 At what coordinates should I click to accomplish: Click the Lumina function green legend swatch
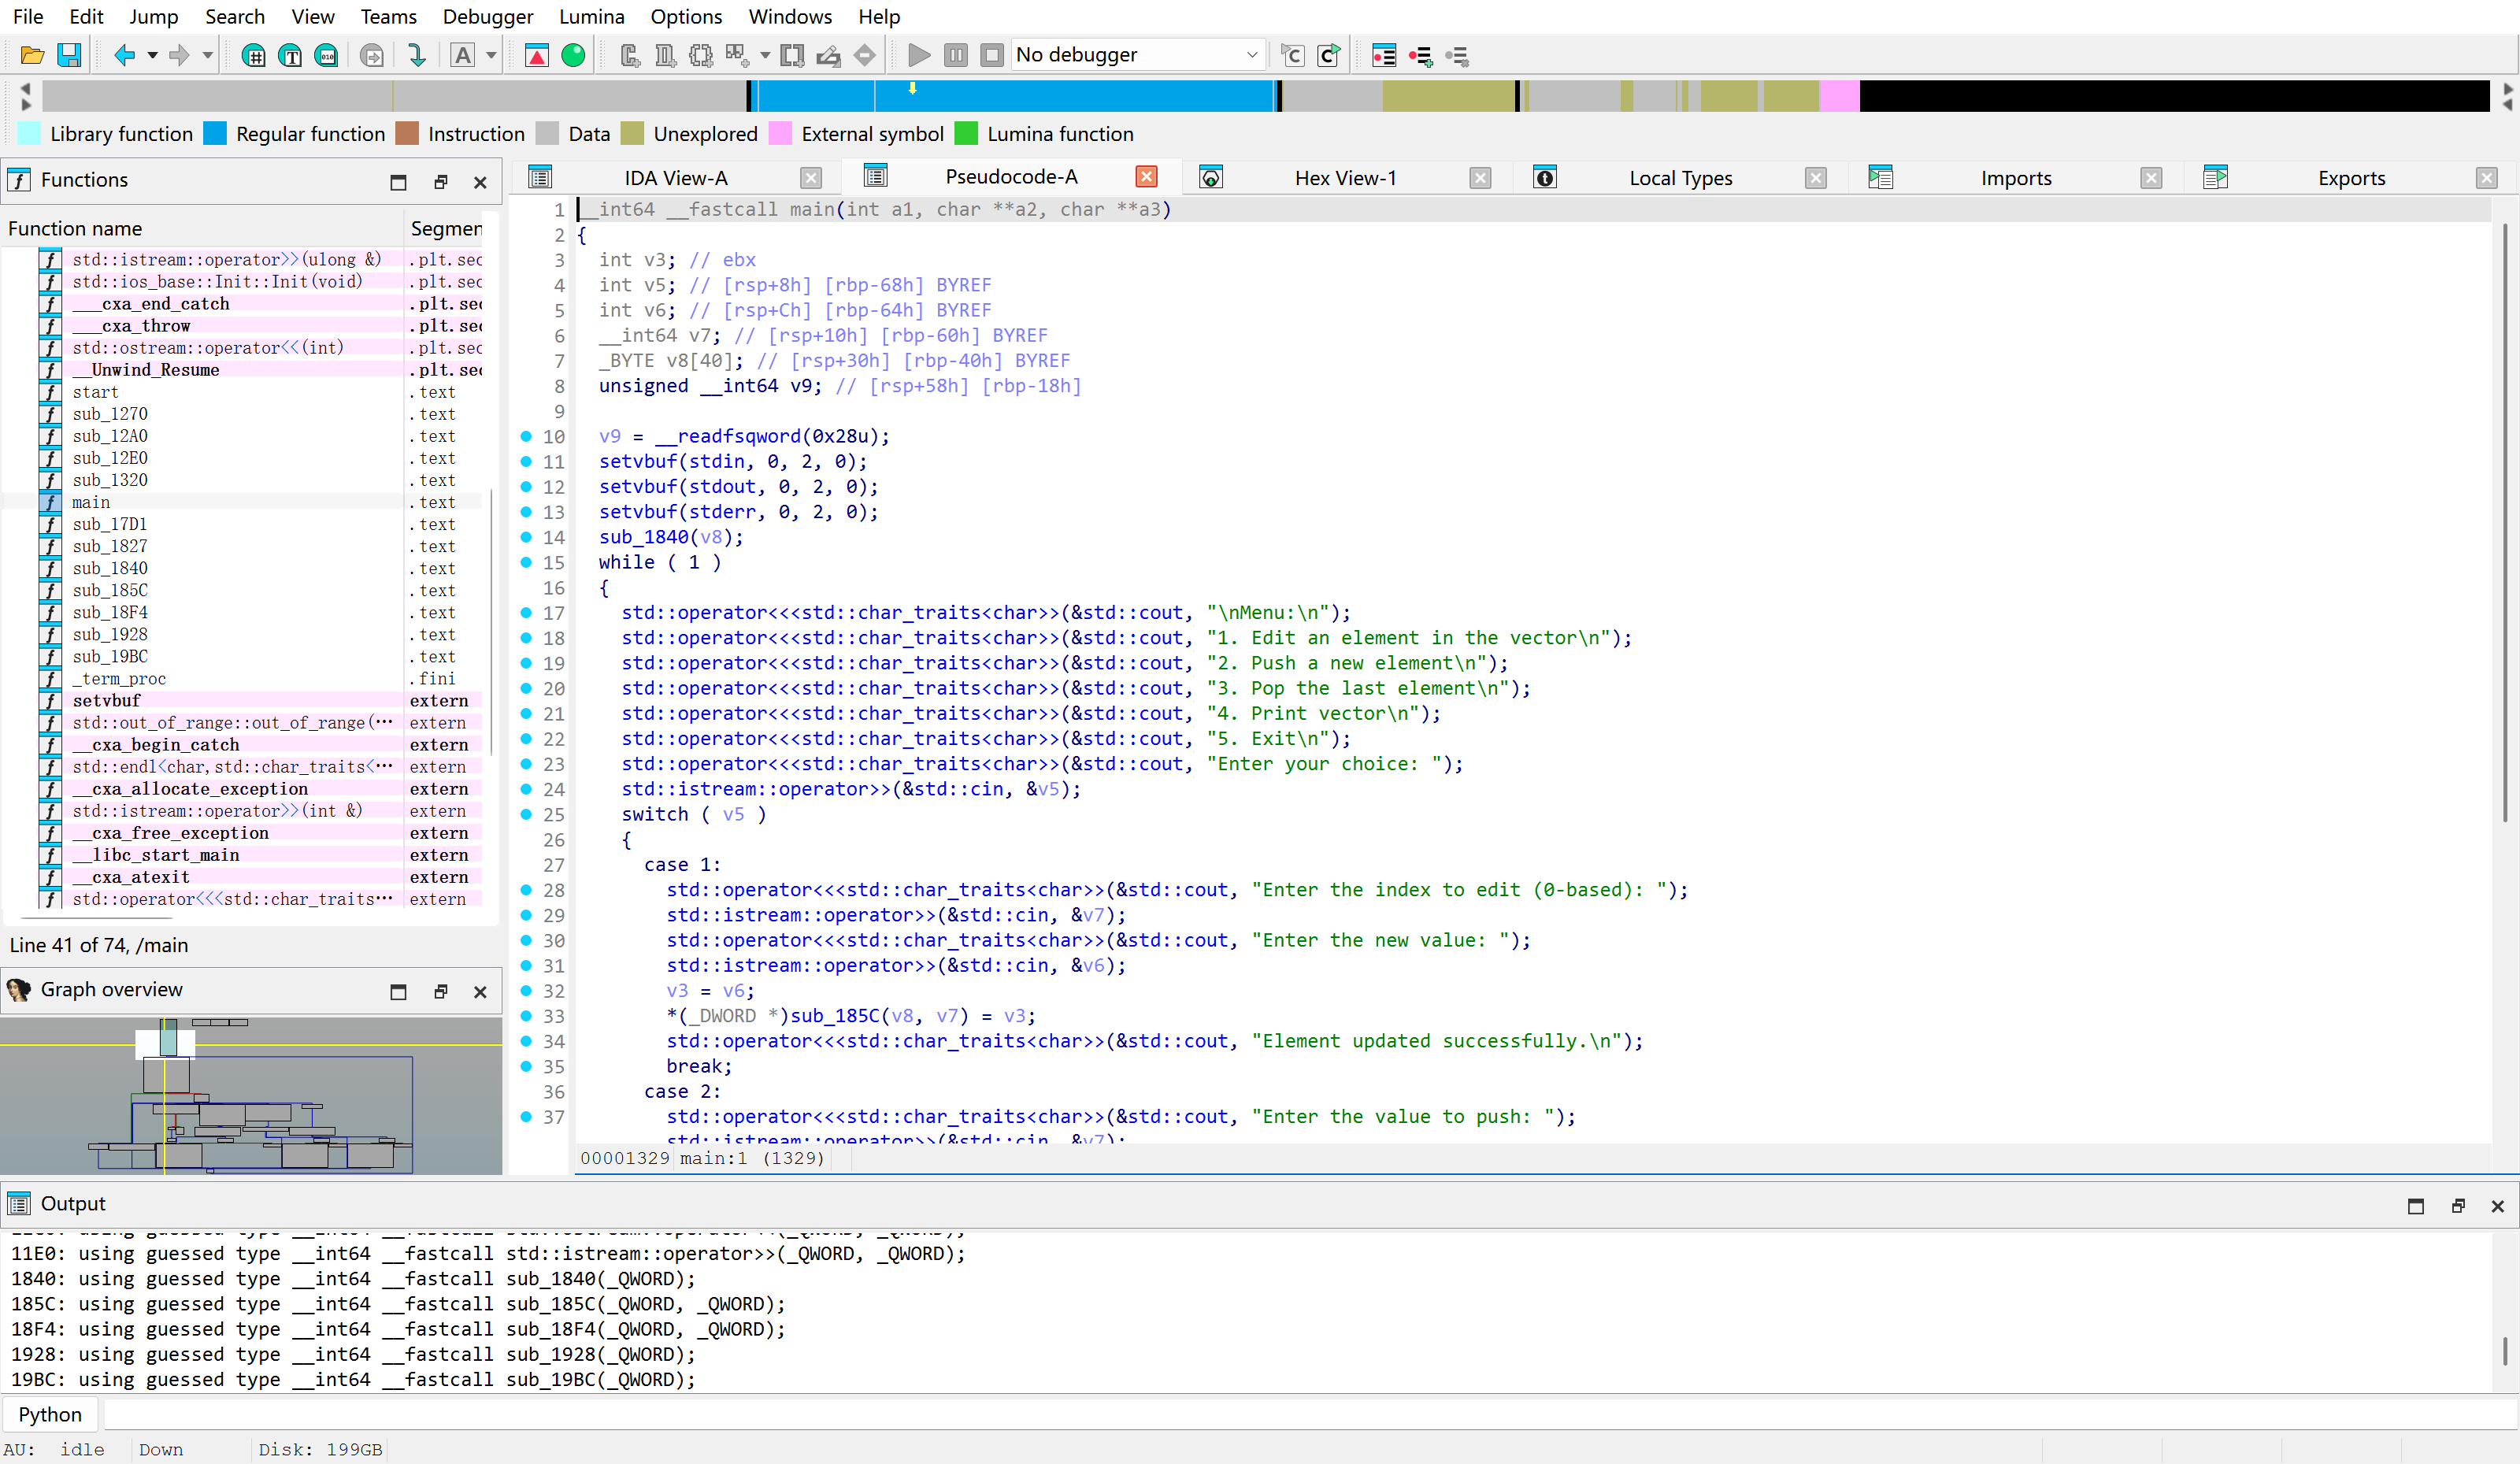966,133
